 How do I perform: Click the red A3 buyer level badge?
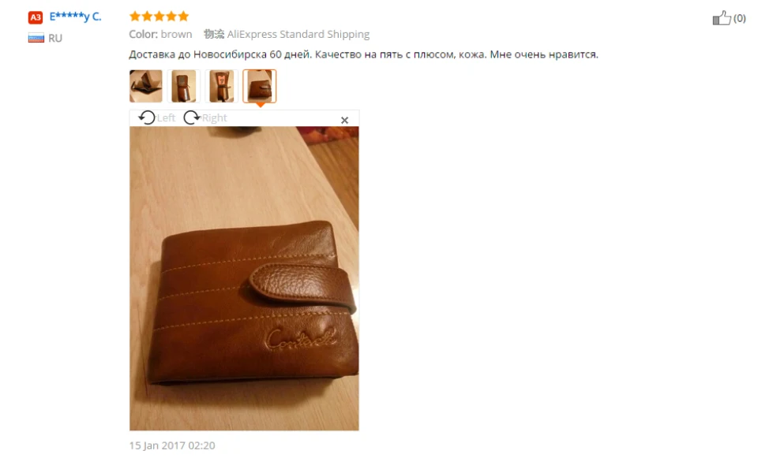point(36,17)
